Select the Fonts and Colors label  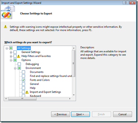[40, 80]
